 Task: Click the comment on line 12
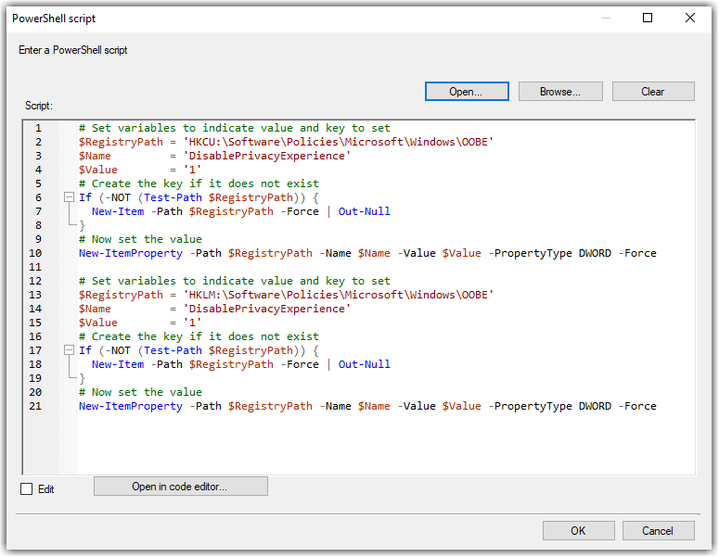pos(235,281)
